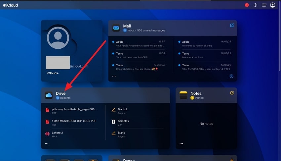Click PDF icon beside pdf-sample-with-table file
281x161 pixels.
pos(47,110)
